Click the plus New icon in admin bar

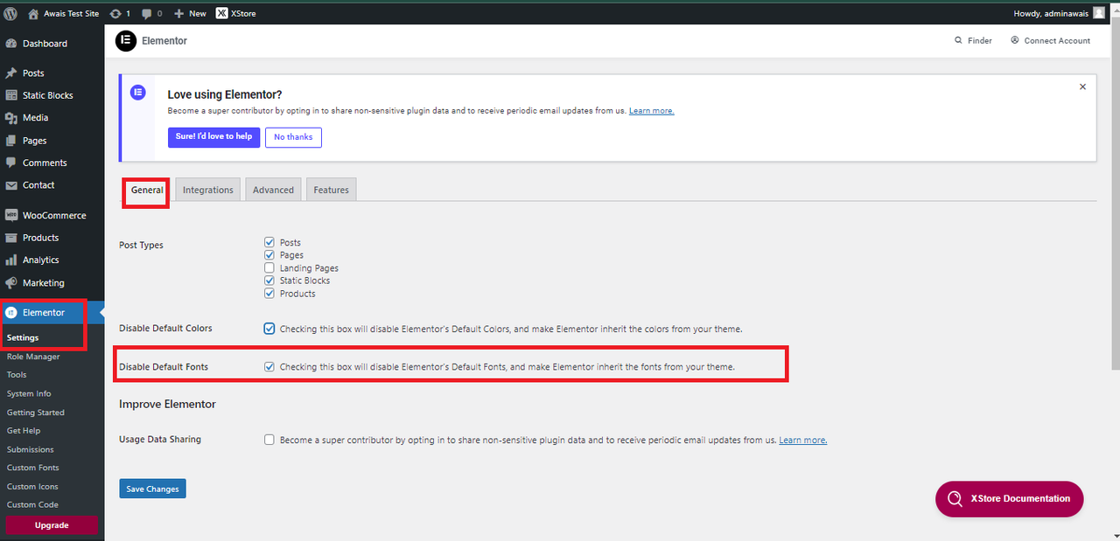coord(178,13)
